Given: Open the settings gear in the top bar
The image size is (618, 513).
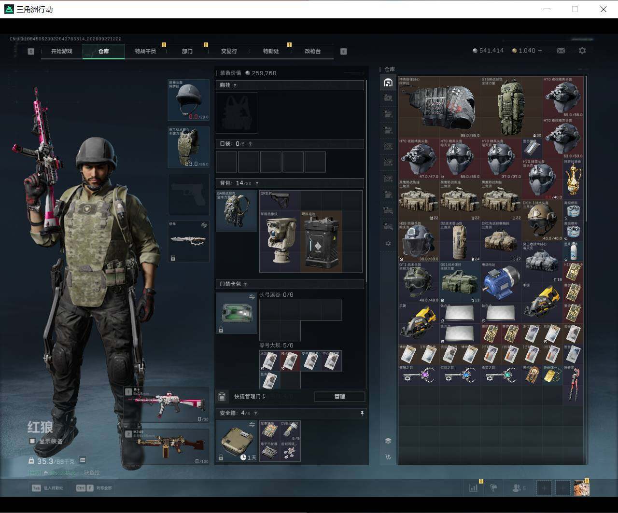Looking at the screenshot, I should 582,51.
